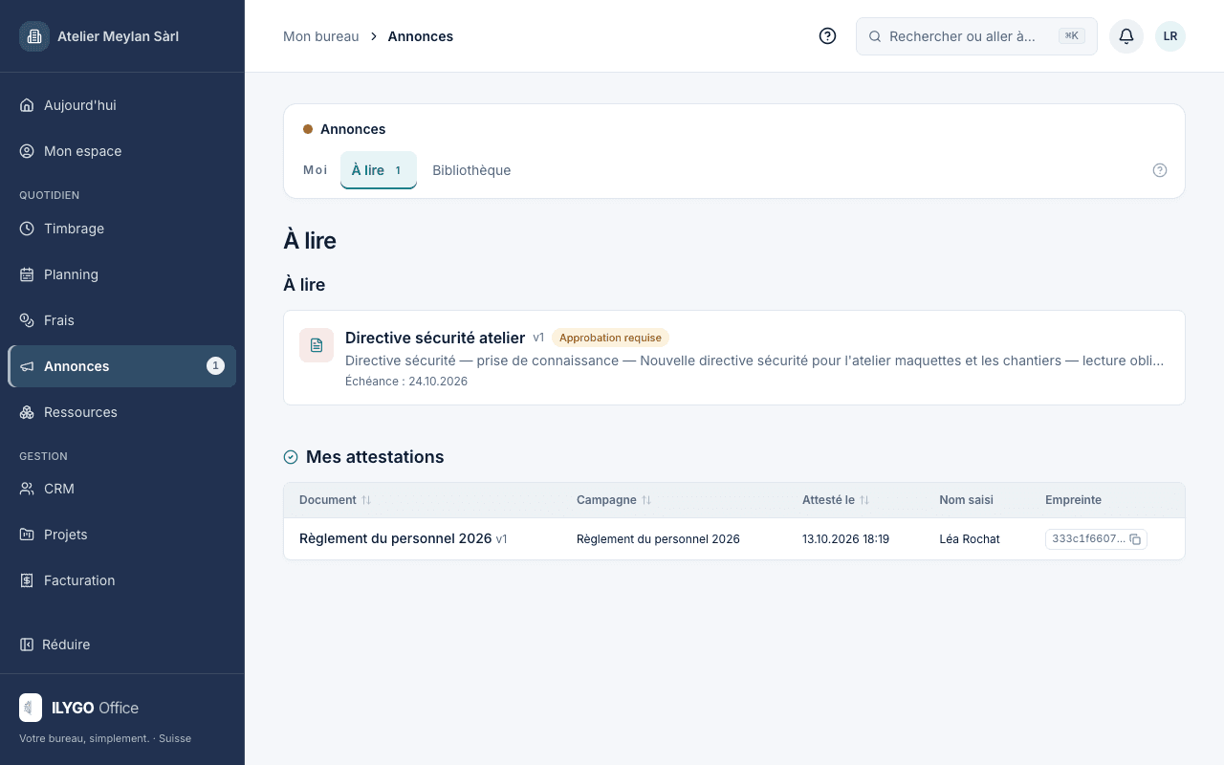Click the Moi label in Annonces card
This screenshot has width=1224, height=765.
point(316,170)
